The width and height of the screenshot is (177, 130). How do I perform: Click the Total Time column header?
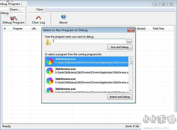click(x=158, y=29)
